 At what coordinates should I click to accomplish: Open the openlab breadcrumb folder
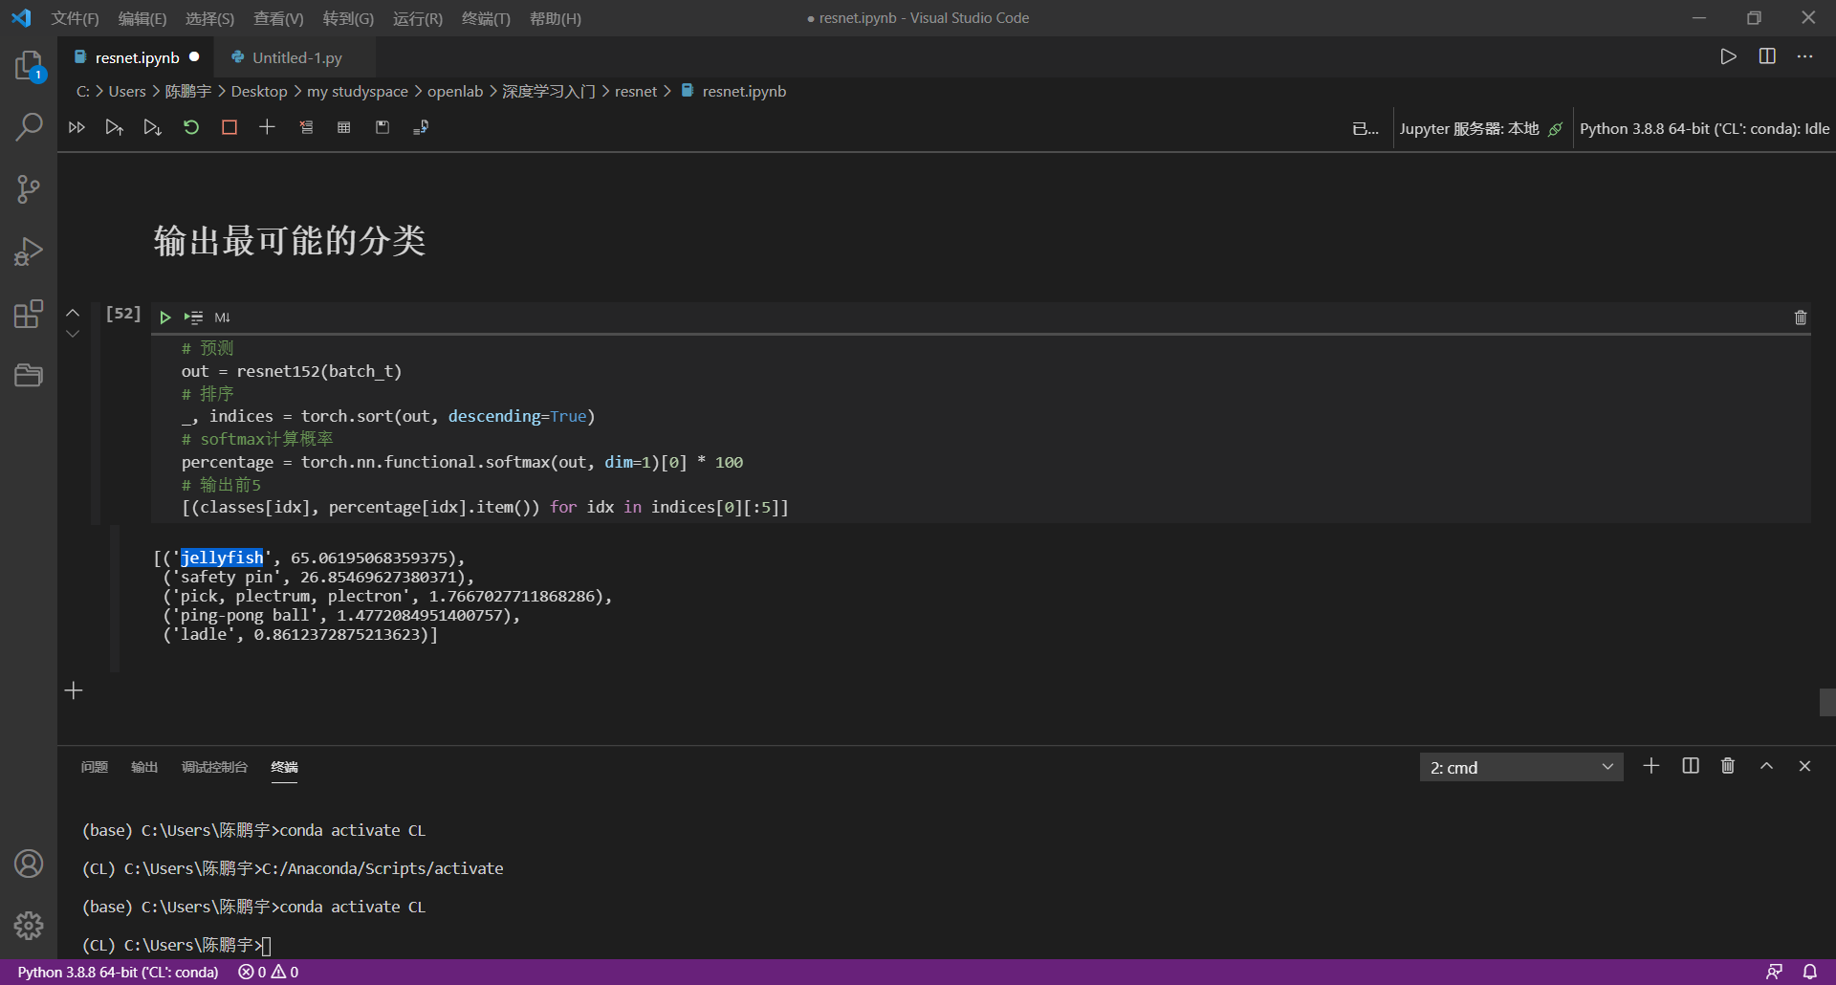[455, 91]
